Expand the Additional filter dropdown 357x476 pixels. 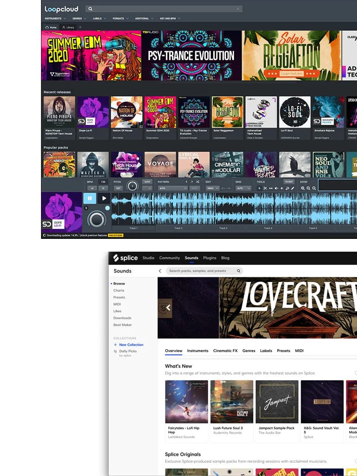point(144,19)
